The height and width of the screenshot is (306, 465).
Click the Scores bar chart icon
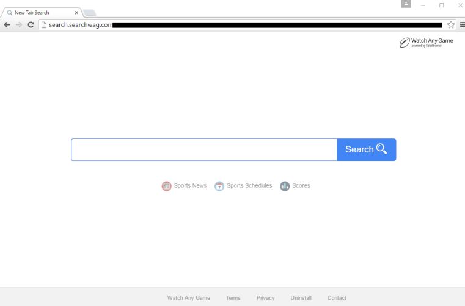tap(285, 186)
